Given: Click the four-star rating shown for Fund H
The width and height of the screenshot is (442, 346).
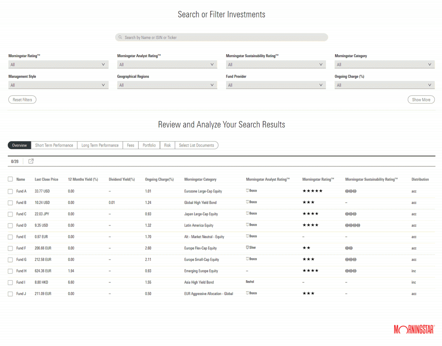Looking at the screenshot, I should (309, 271).
